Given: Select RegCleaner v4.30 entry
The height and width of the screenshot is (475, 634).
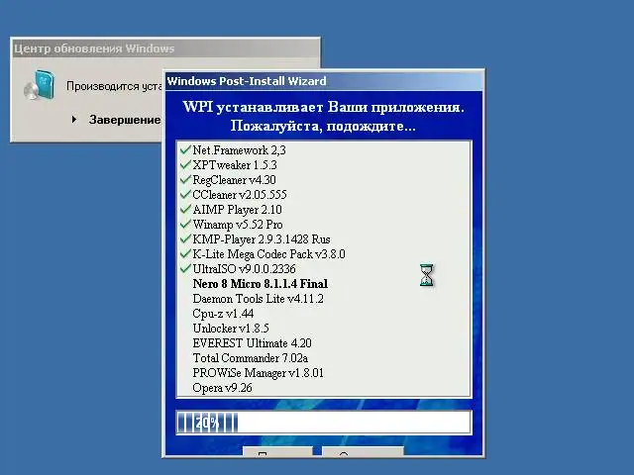Looking at the screenshot, I should point(234,180).
